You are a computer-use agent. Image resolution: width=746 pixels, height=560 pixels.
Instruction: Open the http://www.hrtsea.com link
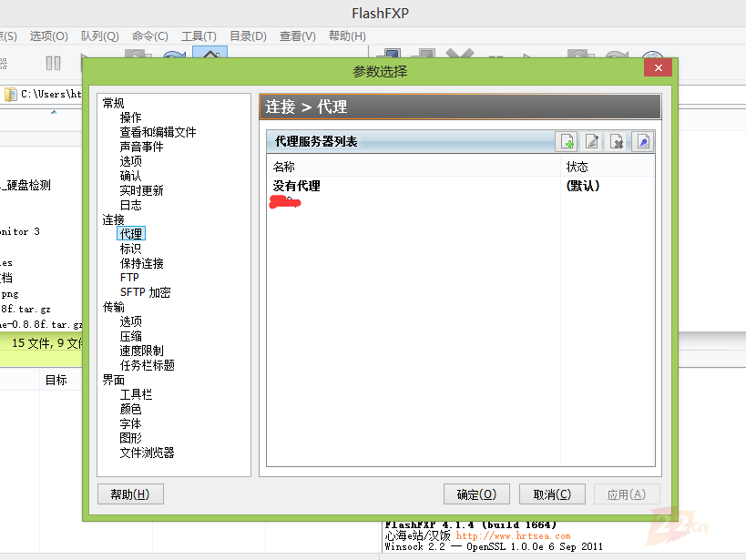(513, 536)
